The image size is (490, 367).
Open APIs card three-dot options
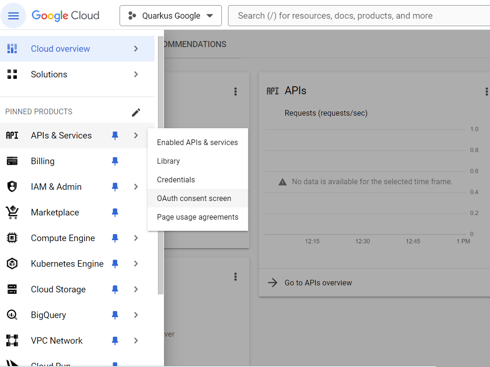(486, 91)
